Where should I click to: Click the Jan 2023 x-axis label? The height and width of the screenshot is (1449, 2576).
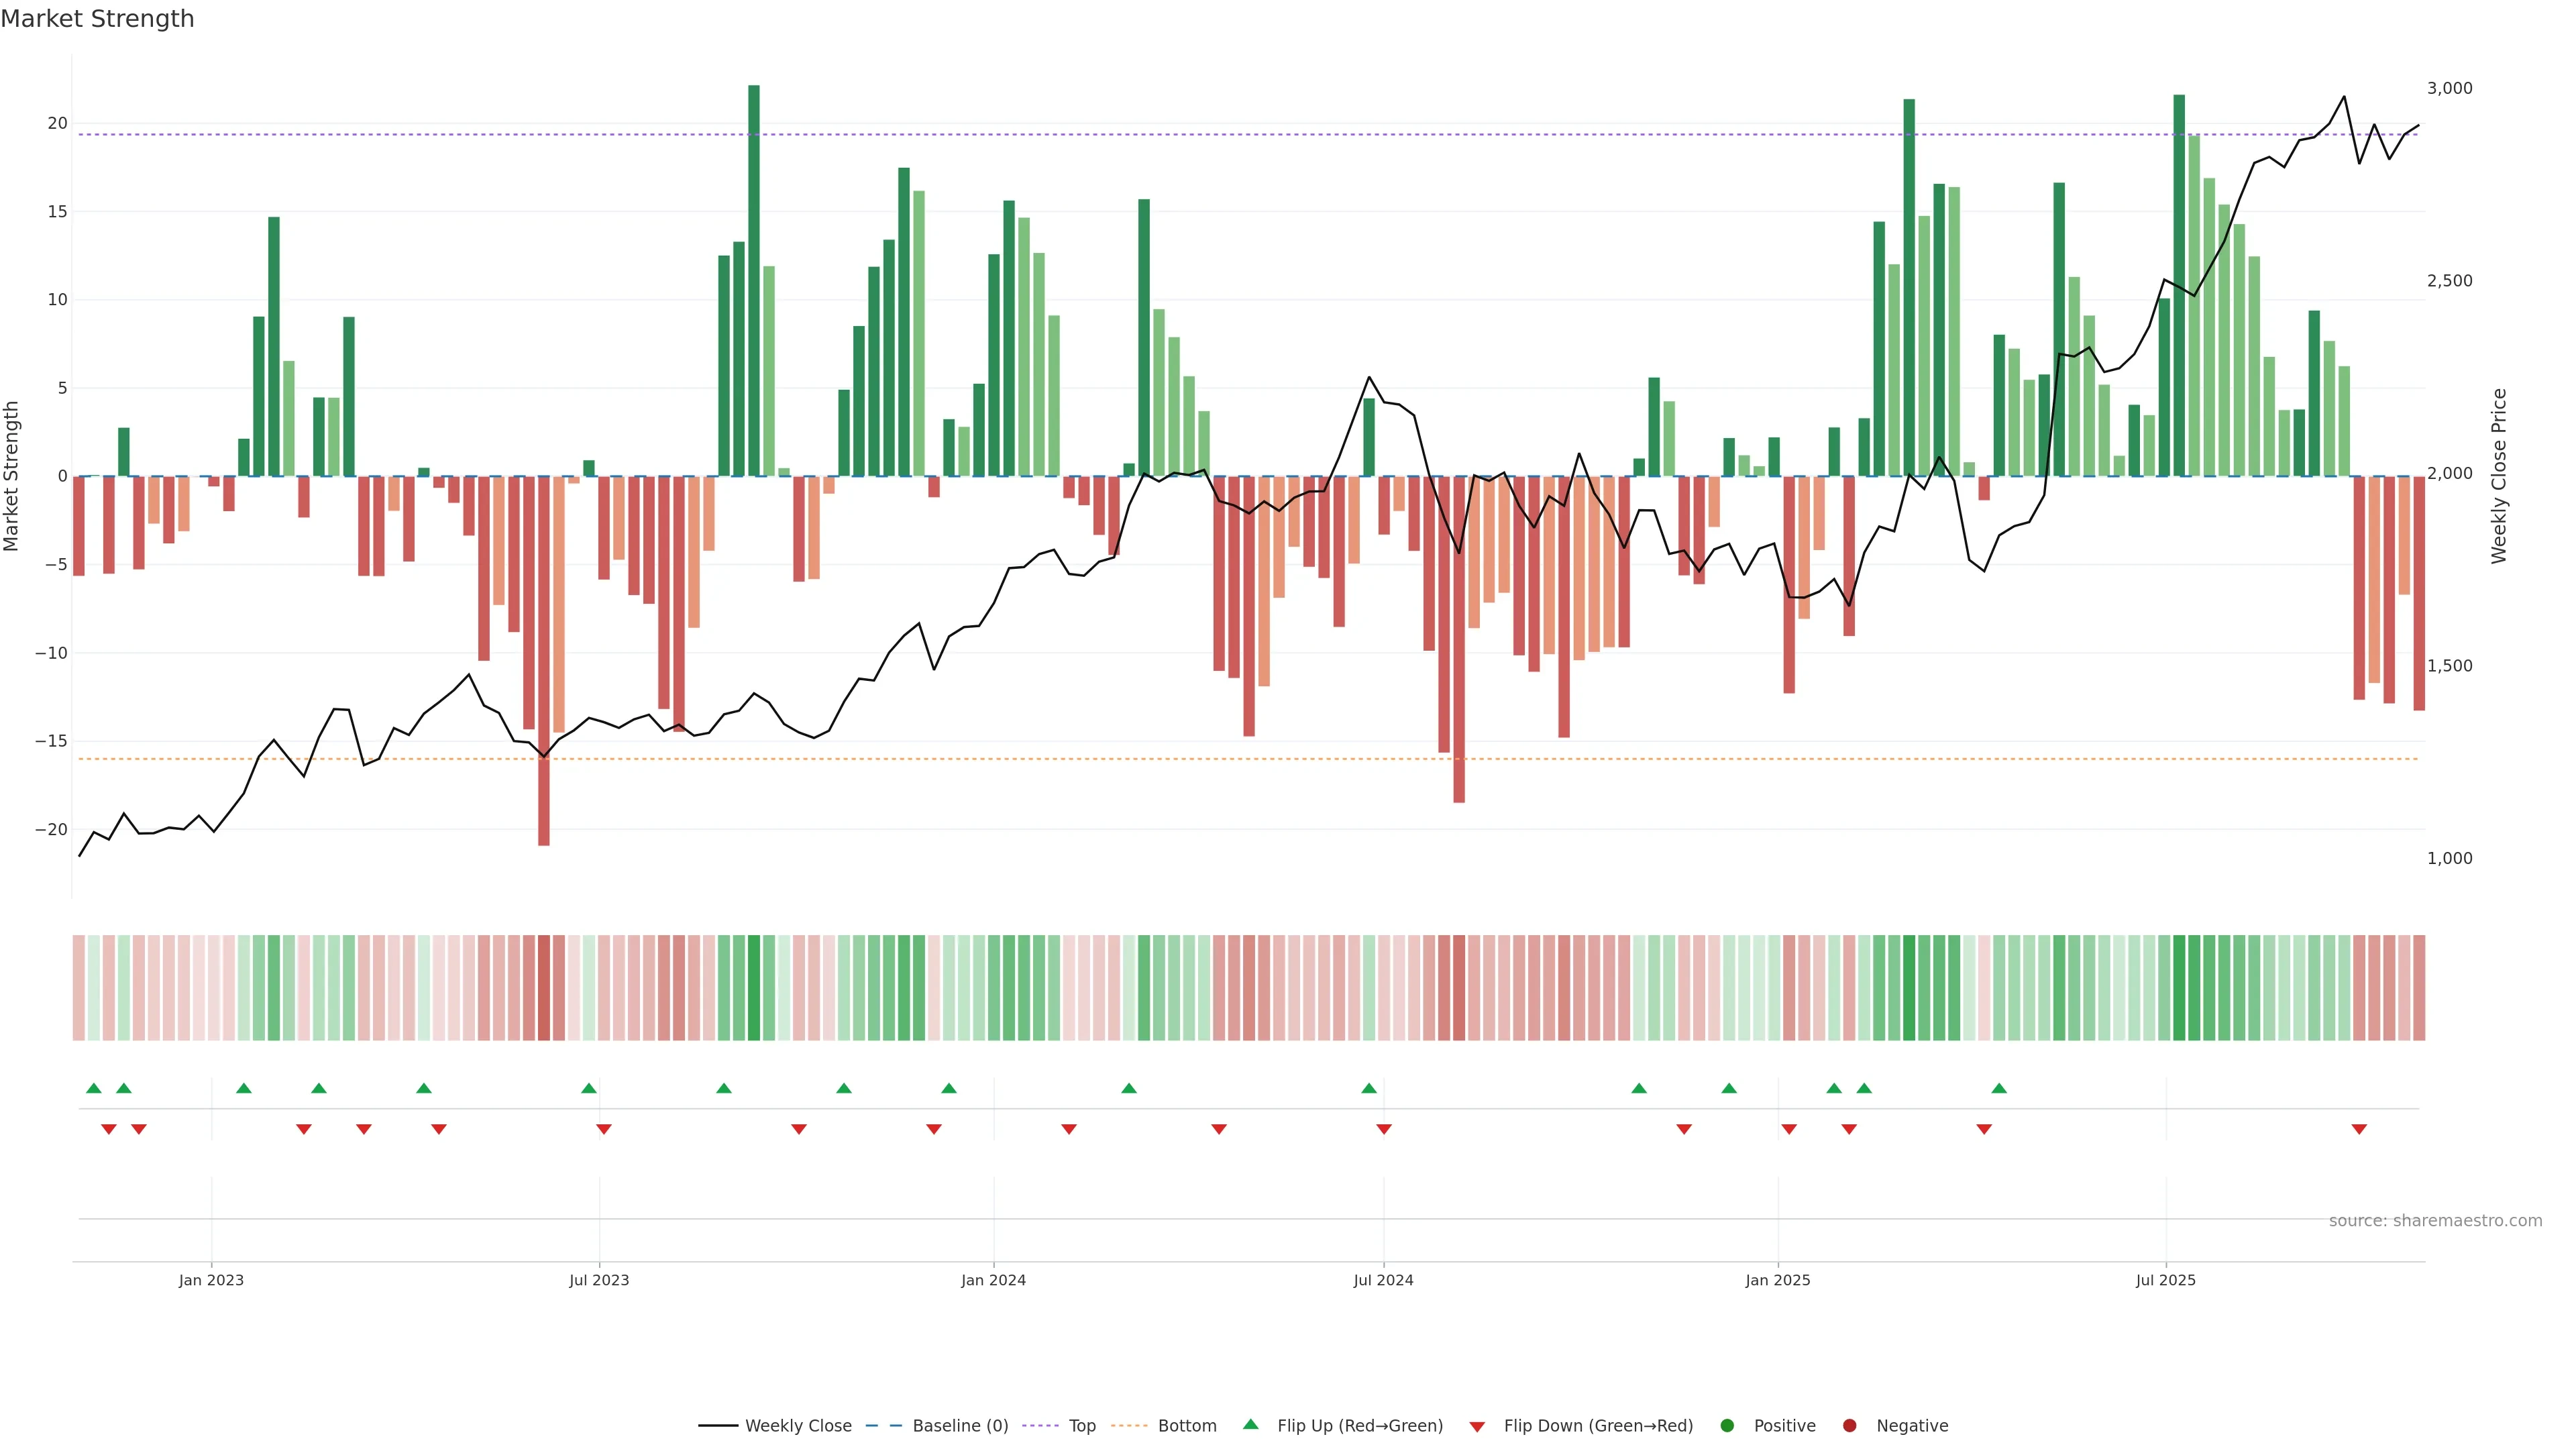[211, 1280]
